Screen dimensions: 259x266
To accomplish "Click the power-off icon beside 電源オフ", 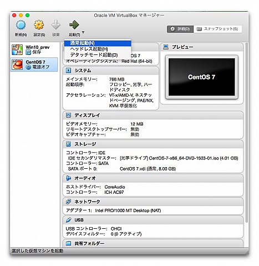I will (x=28, y=67).
